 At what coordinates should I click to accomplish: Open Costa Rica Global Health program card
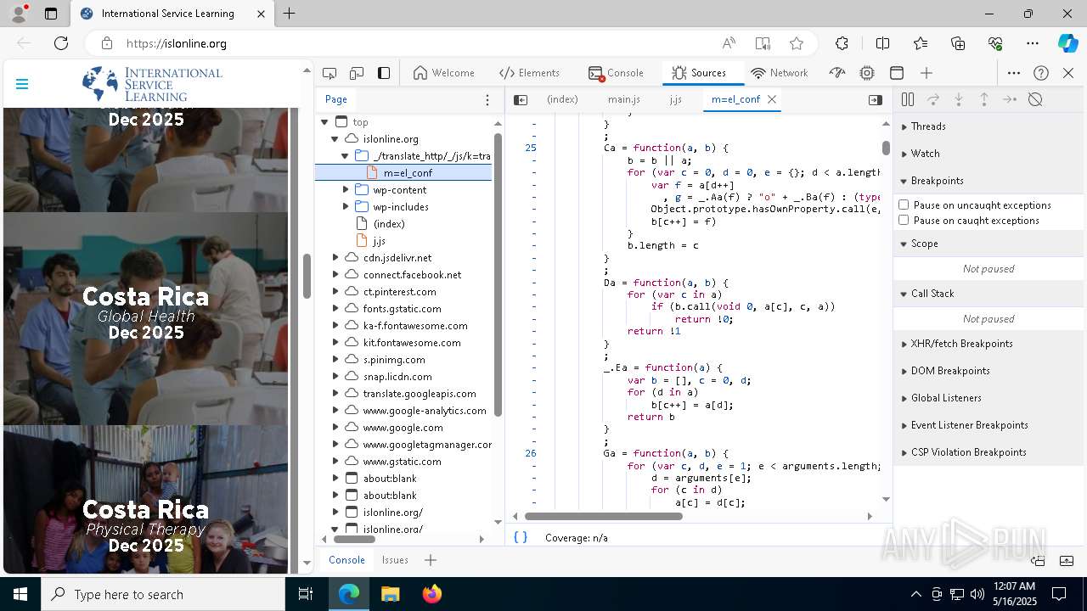coord(145,318)
